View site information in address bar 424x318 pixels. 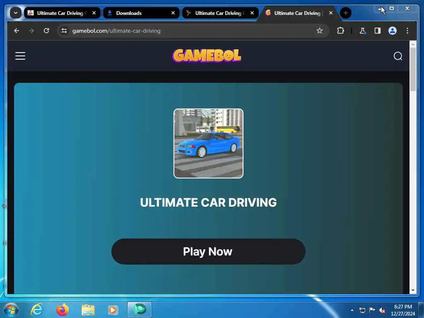(x=64, y=31)
